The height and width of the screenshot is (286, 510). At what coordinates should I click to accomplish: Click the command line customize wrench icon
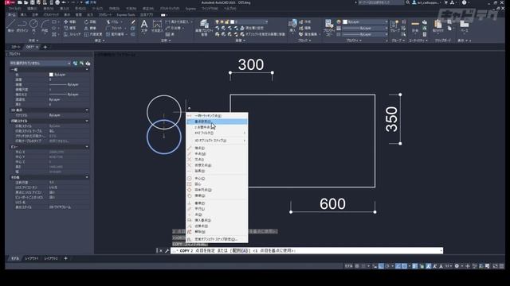click(167, 251)
